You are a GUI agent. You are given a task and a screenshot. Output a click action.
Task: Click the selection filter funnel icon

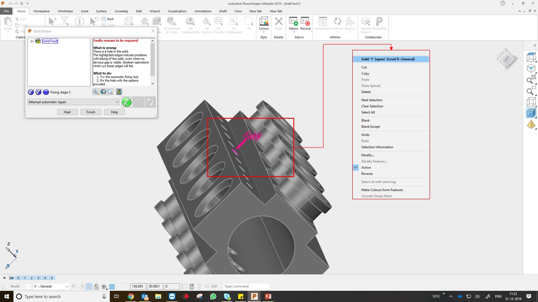(65, 21)
